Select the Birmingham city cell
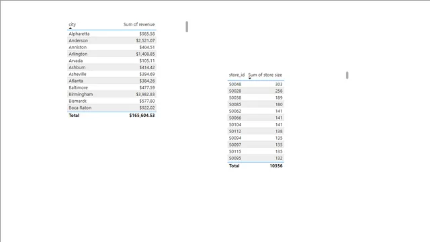 click(x=81, y=94)
